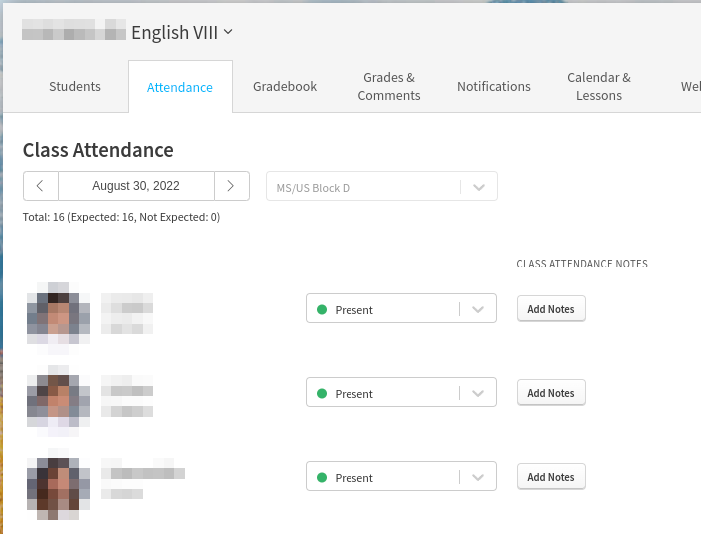This screenshot has width=701, height=534.
Task: Switch to the Students tab
Action: 75,87
